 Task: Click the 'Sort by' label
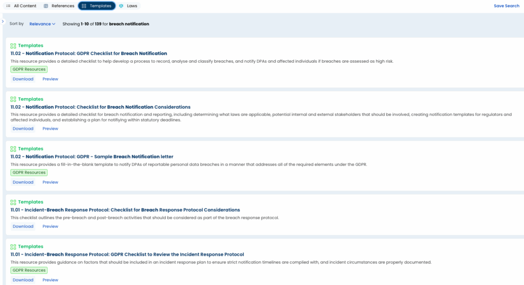coord(16,23)
